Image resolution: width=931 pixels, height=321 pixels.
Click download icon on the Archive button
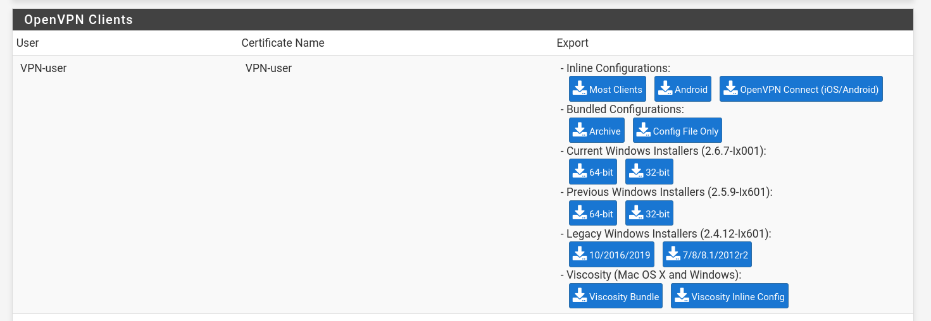pos(579,130)
